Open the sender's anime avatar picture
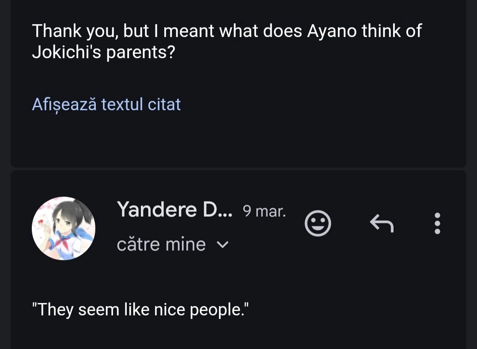 pyautogui.click(x=64, y=228)
